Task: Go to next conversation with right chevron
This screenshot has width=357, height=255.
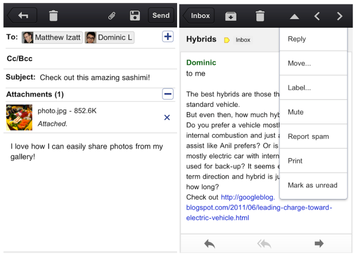Action: pyautogui.click(x=340, y=16)
